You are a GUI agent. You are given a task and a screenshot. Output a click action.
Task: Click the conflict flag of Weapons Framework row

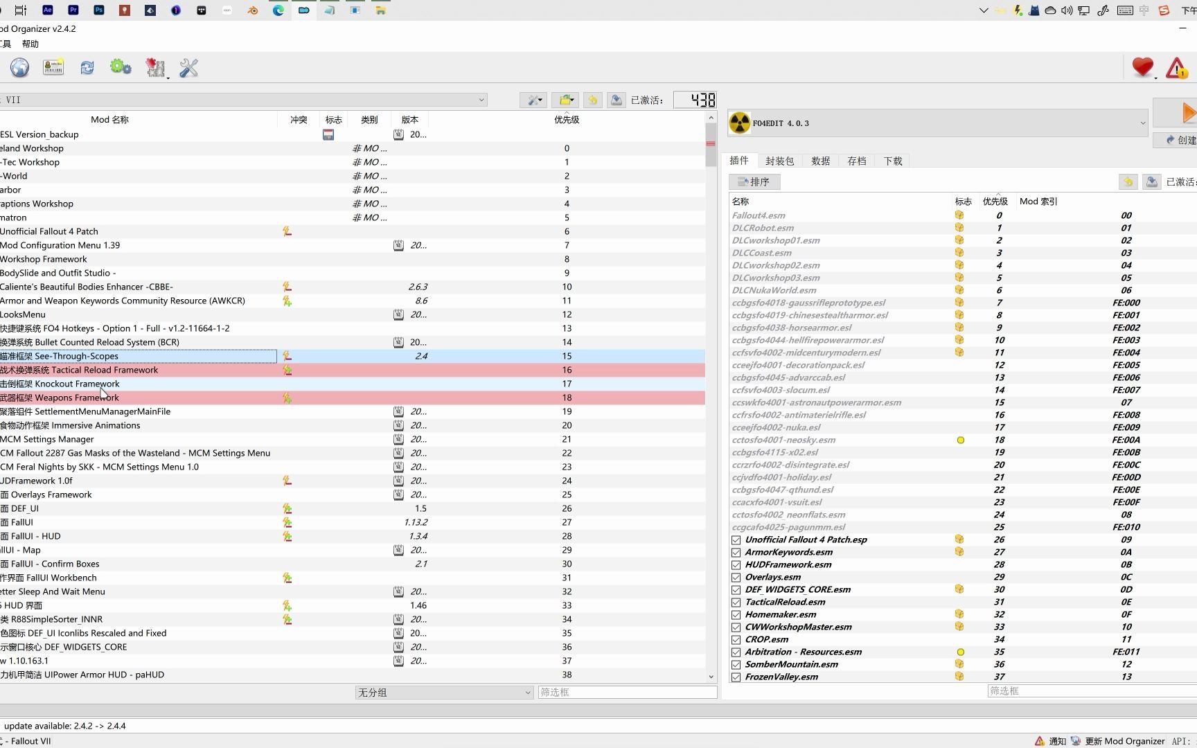click(287, 398)
